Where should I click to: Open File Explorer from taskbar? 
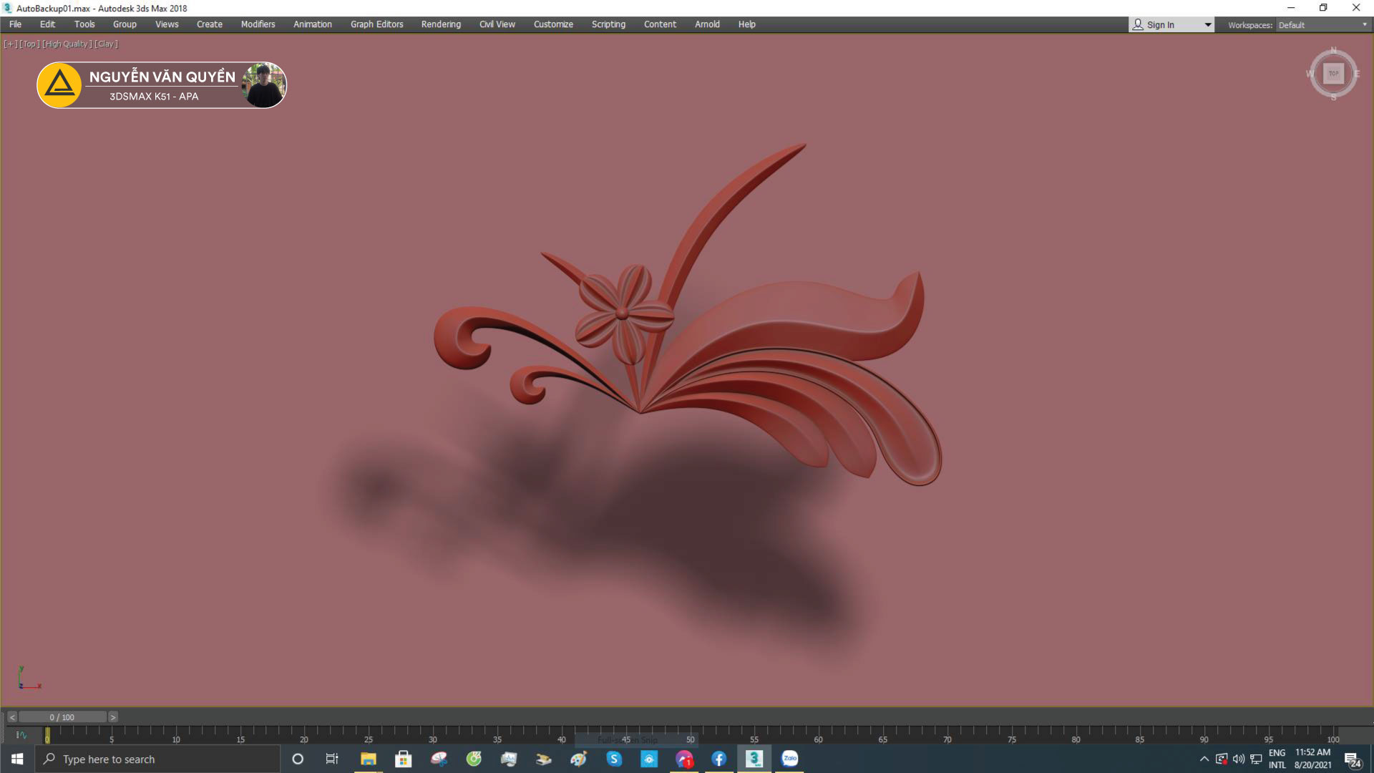(x=368, y=759)
